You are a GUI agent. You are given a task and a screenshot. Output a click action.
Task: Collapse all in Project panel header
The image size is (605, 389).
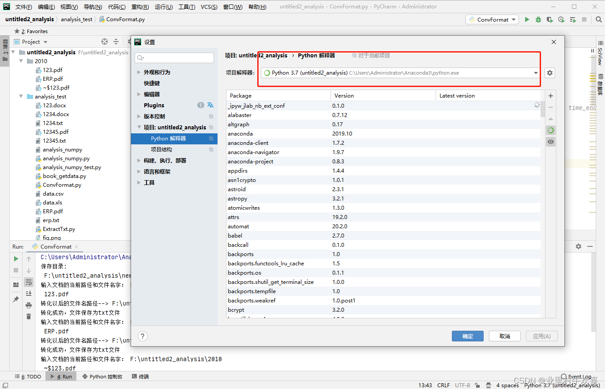coord(116,42)
